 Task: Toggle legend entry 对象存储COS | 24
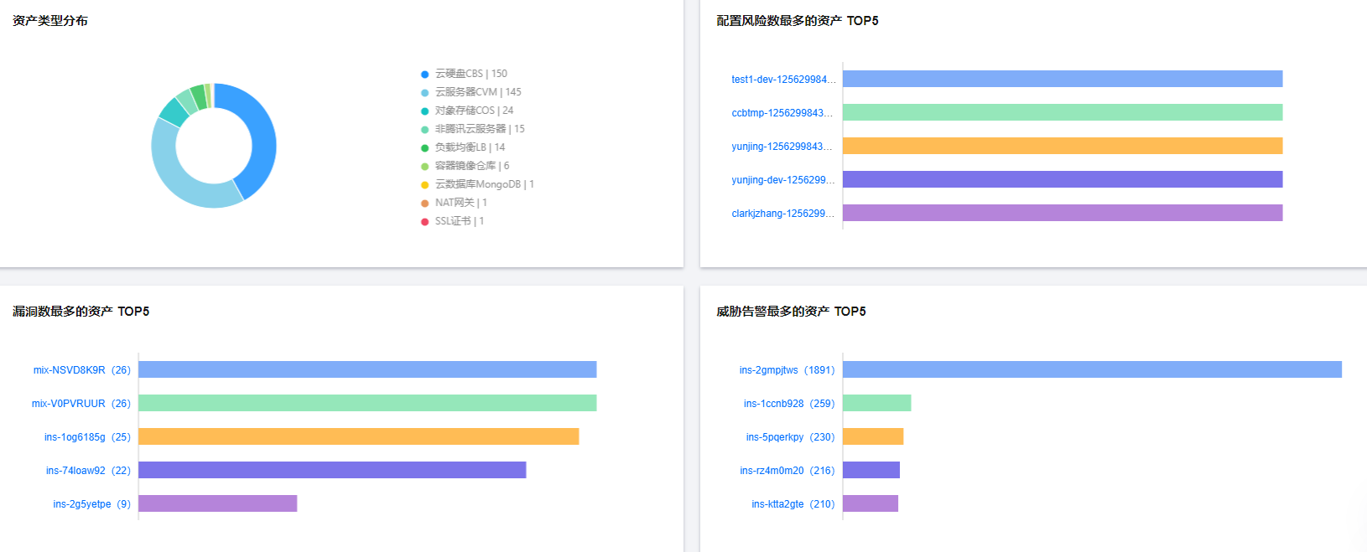[x=467, y=111]
